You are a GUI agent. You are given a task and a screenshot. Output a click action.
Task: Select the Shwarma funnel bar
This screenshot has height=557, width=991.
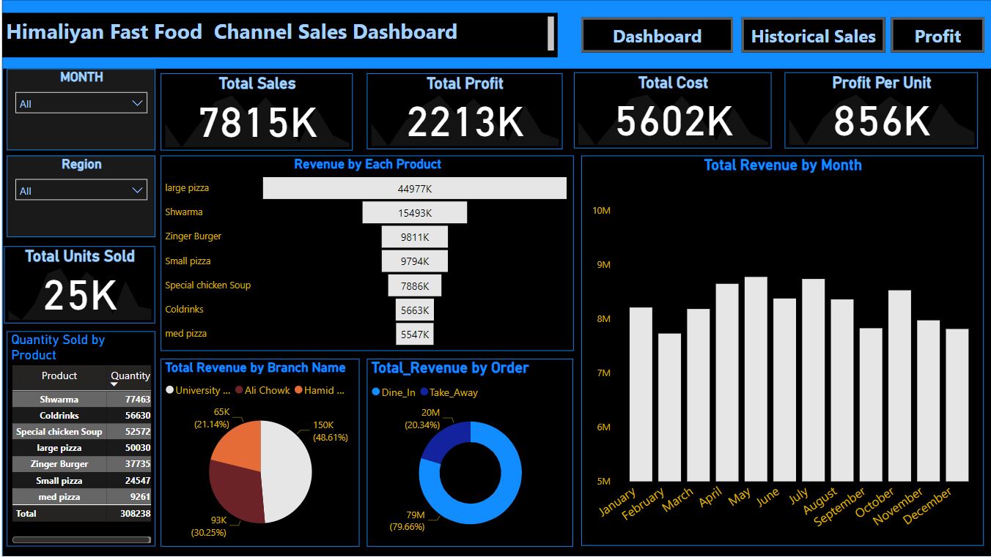(414, 212)
